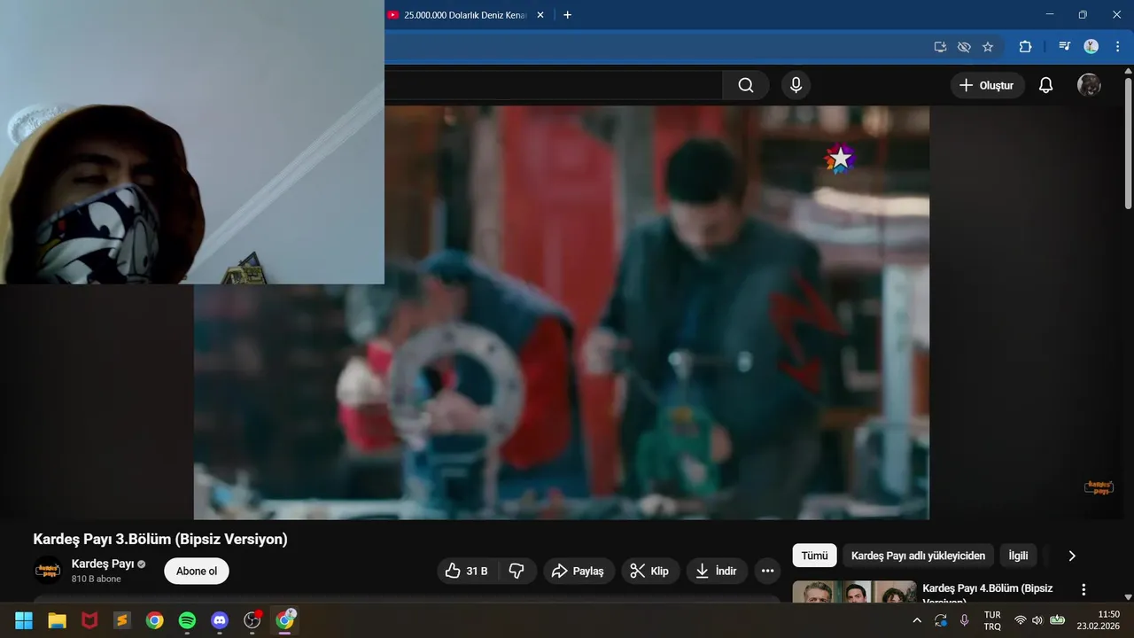Like the video showing 31 B
The height and width of the screenshot is (638, 1134).
point(468,571)
